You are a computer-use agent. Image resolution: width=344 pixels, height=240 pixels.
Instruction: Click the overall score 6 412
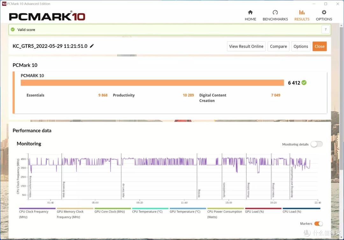pos(294,83)
